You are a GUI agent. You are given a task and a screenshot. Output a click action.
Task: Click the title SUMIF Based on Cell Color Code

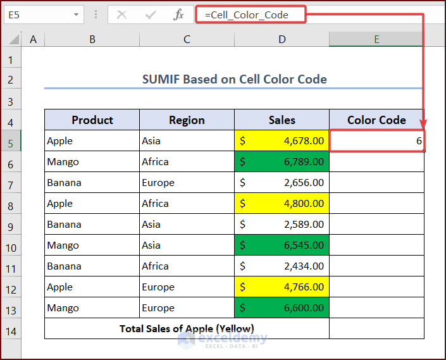click(x=234, y=79)
